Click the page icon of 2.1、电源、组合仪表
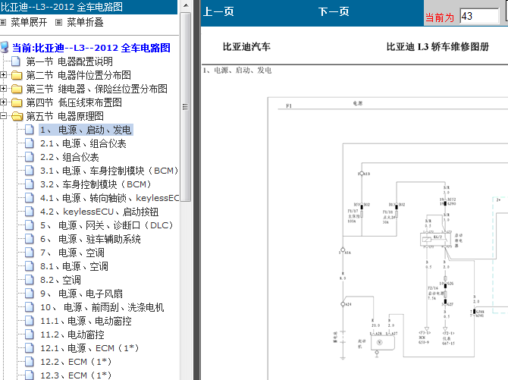 (30, 143)
